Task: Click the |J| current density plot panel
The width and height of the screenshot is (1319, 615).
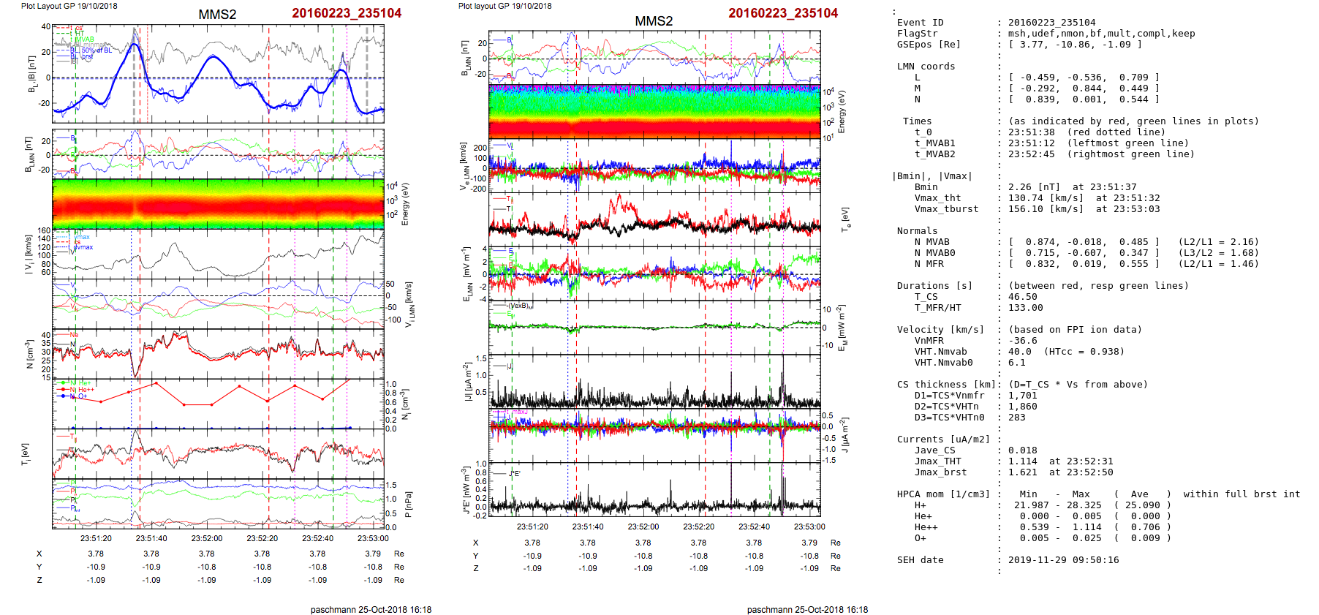Action: 654,382
